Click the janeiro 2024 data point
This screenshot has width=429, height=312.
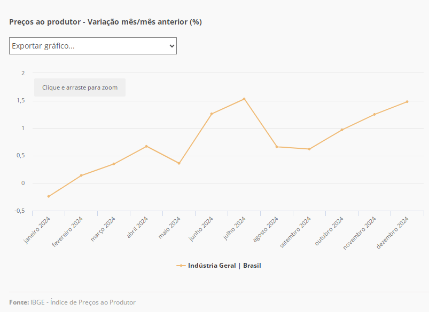49,196
